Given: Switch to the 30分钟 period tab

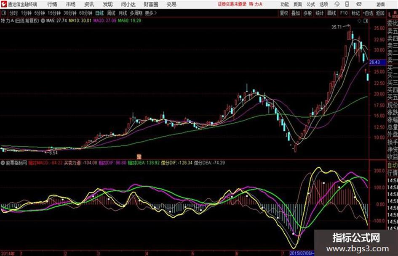Looking at the screenshot, I should pos(70,13).
